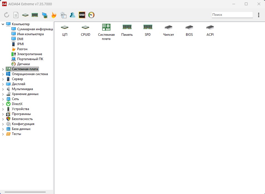
Task: Open the three-dot menu button
Action: pos(259,15)
